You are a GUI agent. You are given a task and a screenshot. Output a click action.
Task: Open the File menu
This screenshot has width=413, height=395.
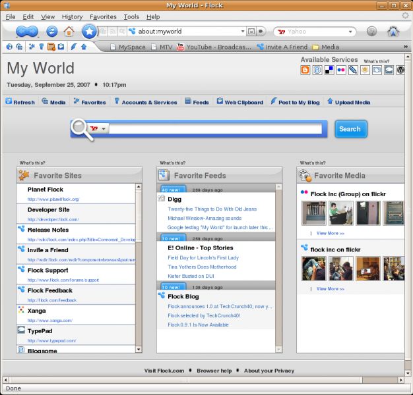pyautogui.click(x=11, y=17)
